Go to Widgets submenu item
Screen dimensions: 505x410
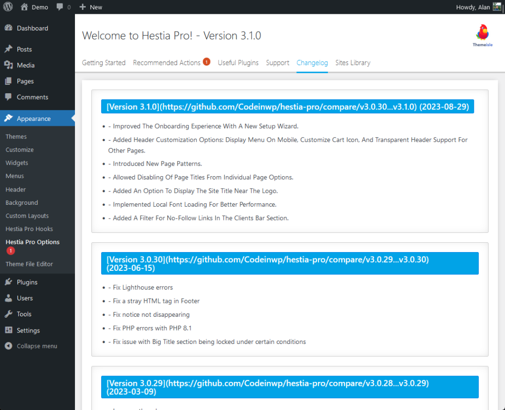(17, 163)
